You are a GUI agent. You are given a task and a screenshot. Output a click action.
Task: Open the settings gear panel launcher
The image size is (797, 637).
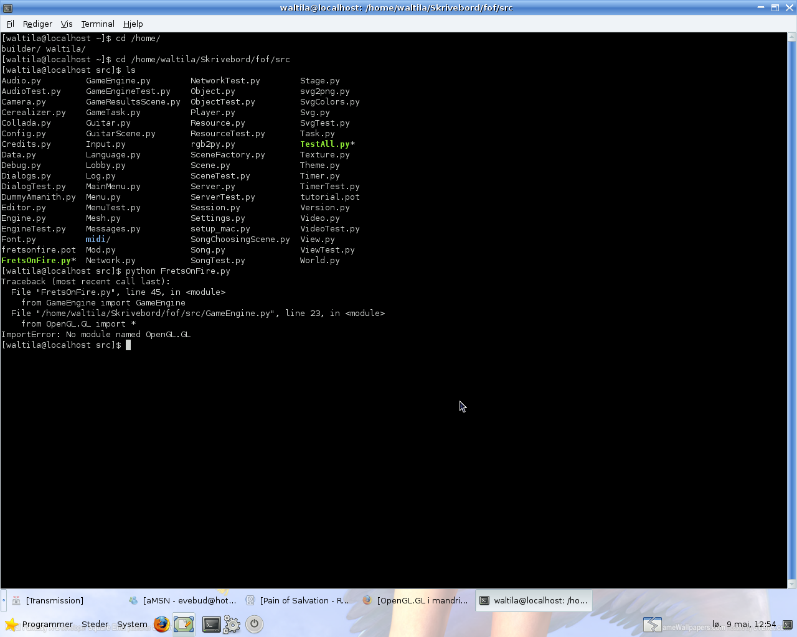tap(232, 624)
